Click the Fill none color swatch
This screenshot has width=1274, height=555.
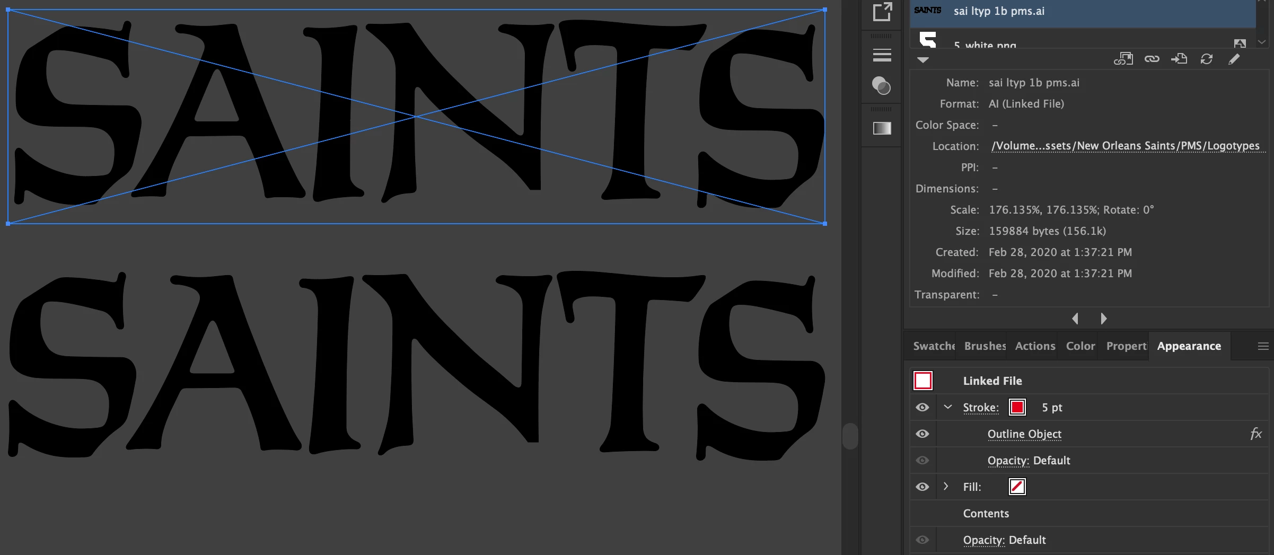pos(1017,487)
